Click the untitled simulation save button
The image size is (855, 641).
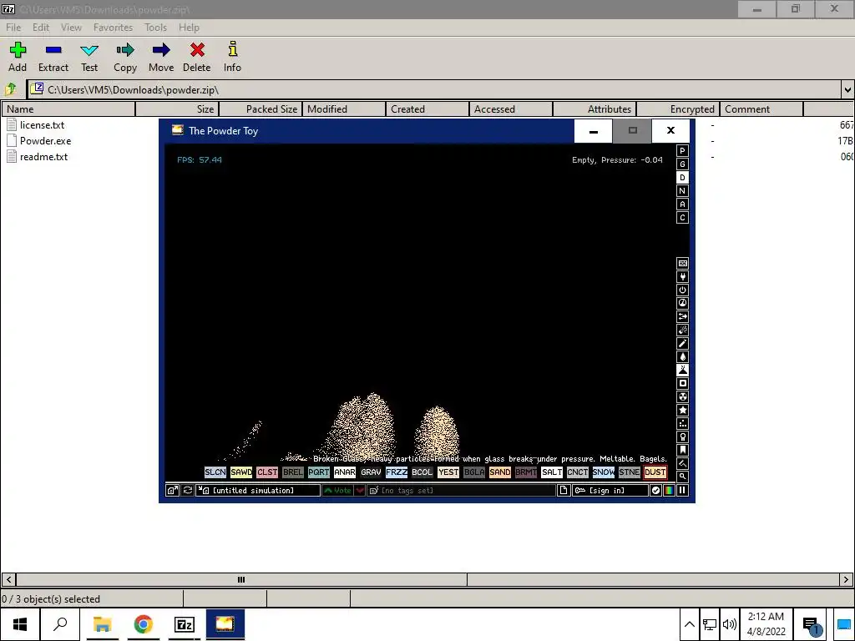coord(258,491)
